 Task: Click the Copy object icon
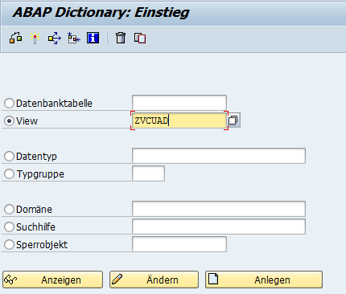[x=140, y=38]
